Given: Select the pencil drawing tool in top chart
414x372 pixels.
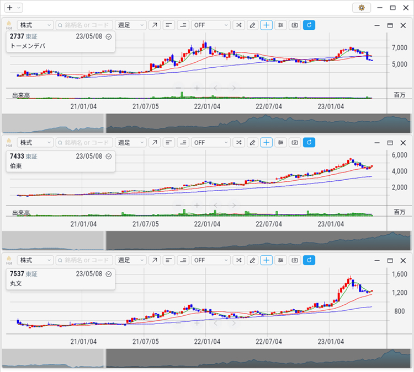Looking at the screenshot, I should 252,25.
